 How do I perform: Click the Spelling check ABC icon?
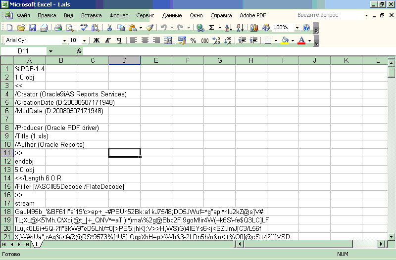[84, 28]
